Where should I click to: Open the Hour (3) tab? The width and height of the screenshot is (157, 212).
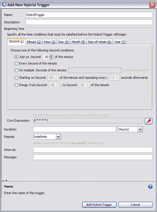[x=49, y=42]
